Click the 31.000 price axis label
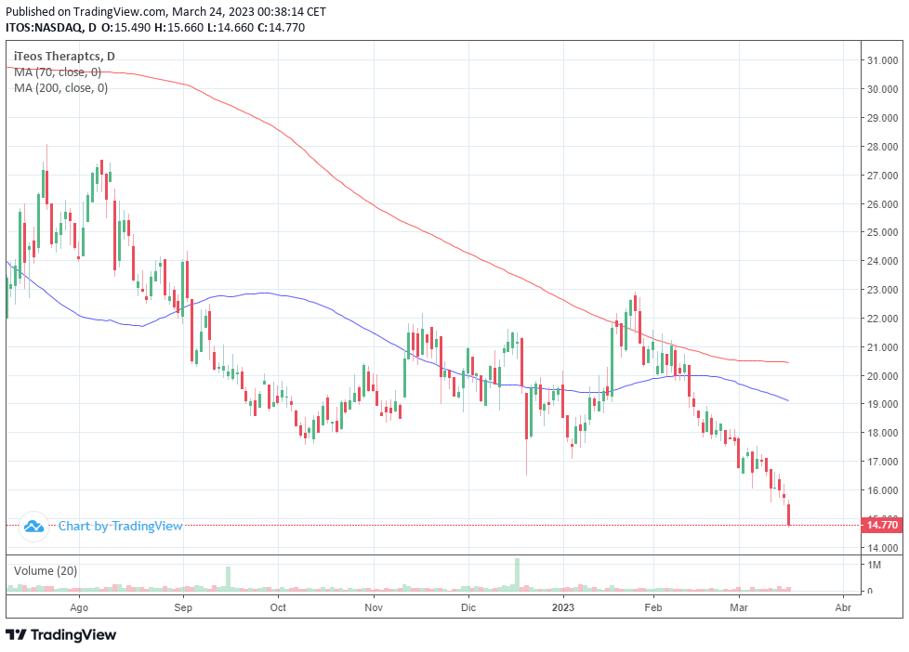This screenshot has height=652, width=909. [x=882, y=60]
